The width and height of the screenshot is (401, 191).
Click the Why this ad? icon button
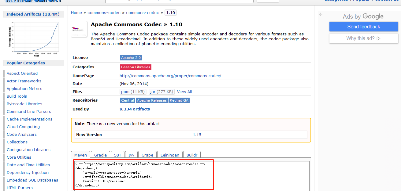[x=364, y=38]
